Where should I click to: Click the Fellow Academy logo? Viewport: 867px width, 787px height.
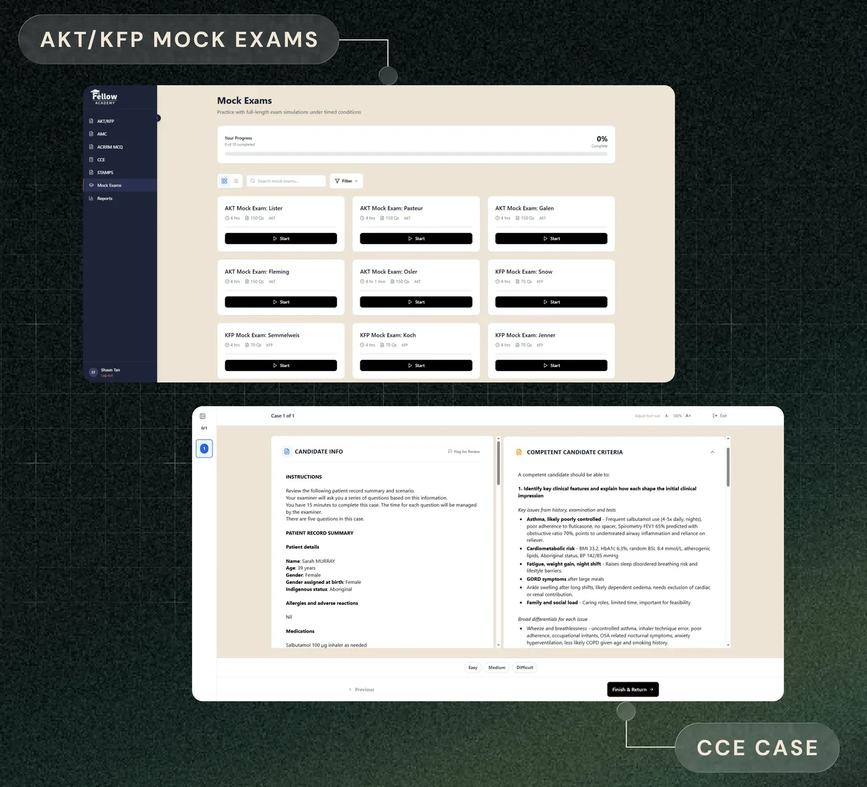[104, 97]
